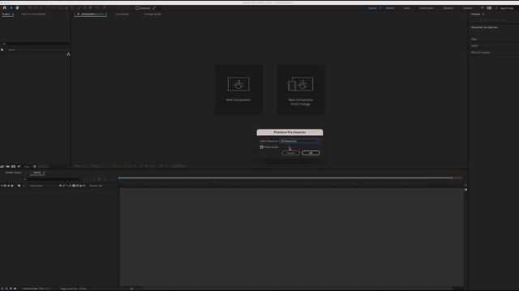Open the Preview panel menu icon
This screenshot has width=519, height=291.
coord(483,15)
